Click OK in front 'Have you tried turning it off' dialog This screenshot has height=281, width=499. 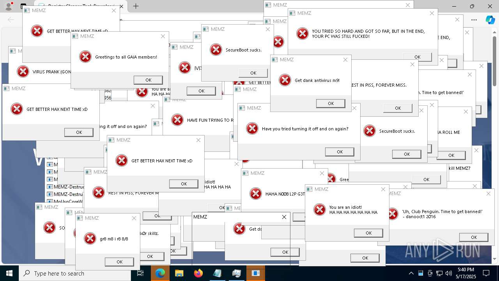click(x=340, y=152)
